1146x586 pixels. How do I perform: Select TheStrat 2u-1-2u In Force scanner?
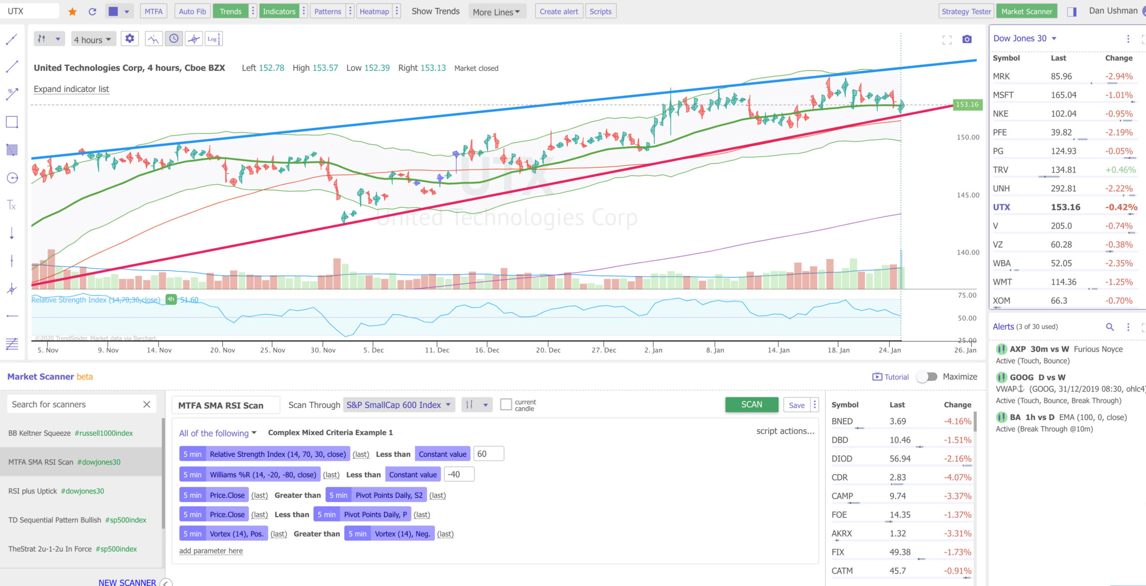[x=81, y=549]
